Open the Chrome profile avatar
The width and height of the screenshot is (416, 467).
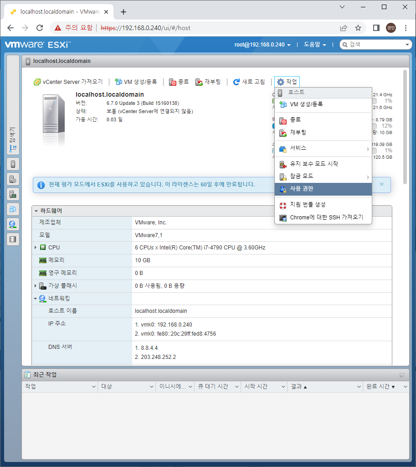tap(390, 28)
